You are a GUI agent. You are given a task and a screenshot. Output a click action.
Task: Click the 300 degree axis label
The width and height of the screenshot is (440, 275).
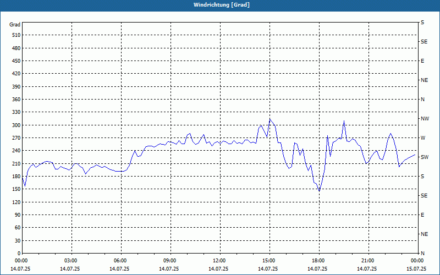16,125
